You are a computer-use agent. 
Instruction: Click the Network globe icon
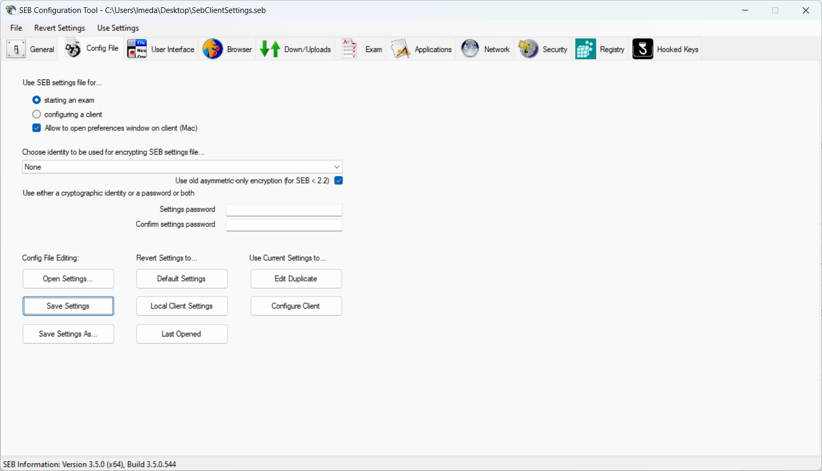(x=470, y=49)
